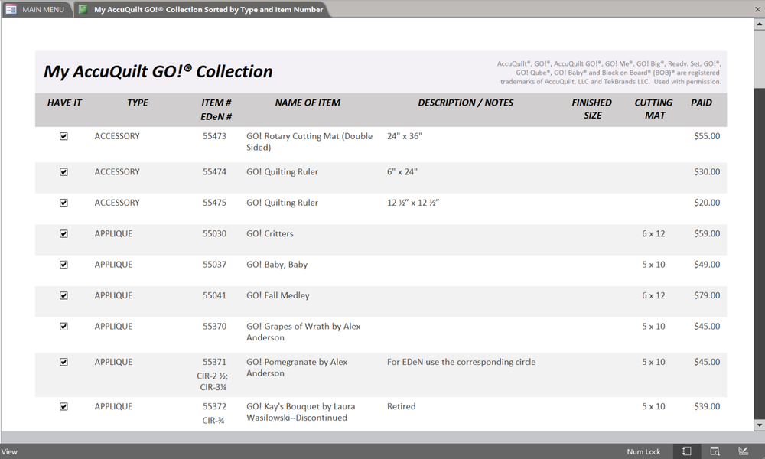Toggle HAVE IT for GO! Baby, Baby
The height and width of the screenshot is (459, 765).
point(63,264)
